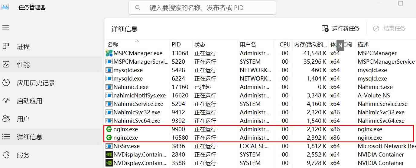The image size is (416, 168).
Task: Click memory value 2,392 K
Action: point(316,138)
